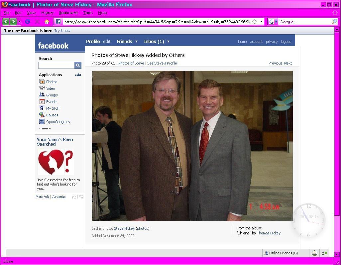This screenshot has width=341, height=265.
Task: Click the logout link
Action: coord(286,42)
